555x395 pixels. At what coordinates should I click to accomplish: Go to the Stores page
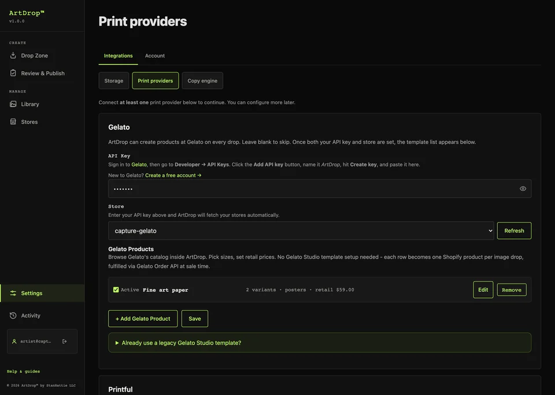point(42,121)
